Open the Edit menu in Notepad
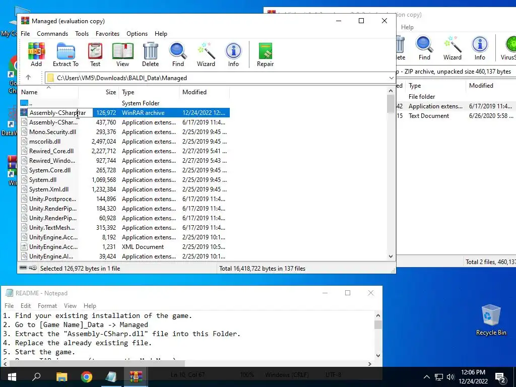 [26, 306]
